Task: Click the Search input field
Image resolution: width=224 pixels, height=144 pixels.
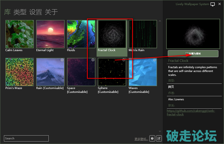Action: coord(26,138)
